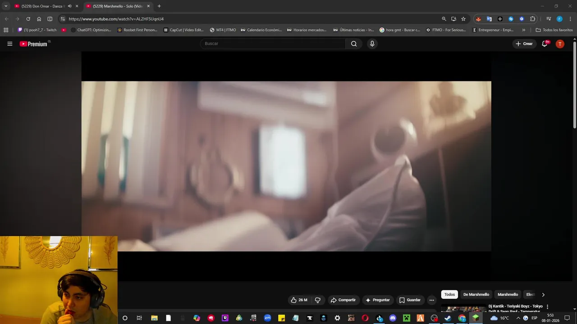Select the Todos filter chip
Image resolution: width=577 pixels, height=324 pixels.
coord(449,294)
